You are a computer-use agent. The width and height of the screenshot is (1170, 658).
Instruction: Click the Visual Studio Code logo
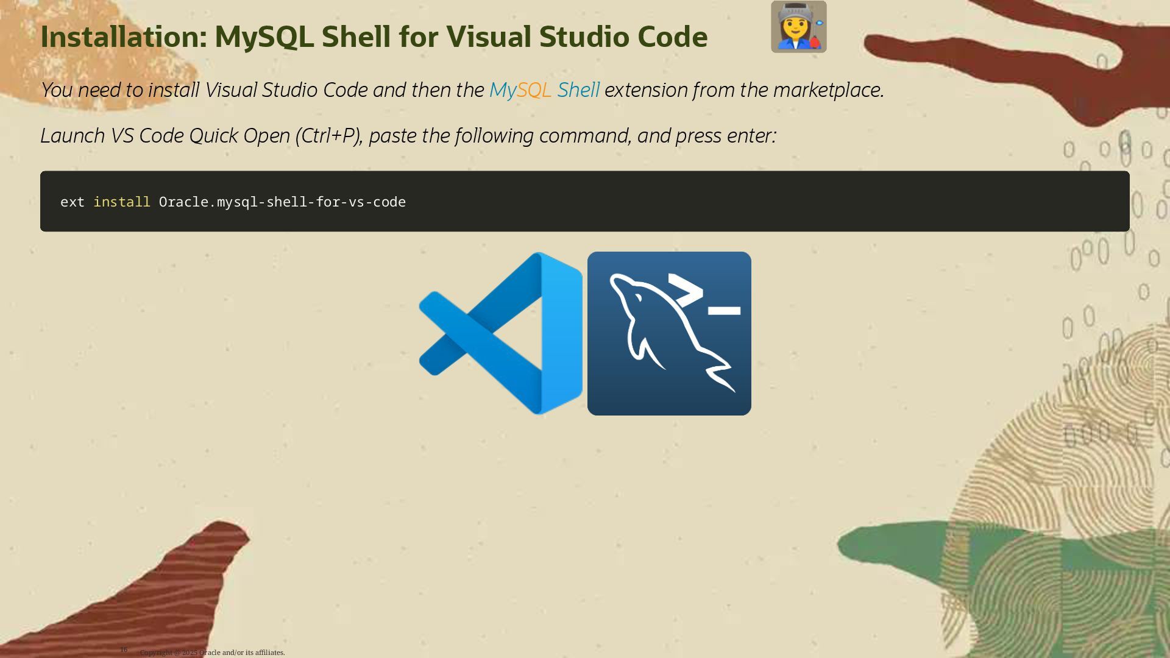(501, 333)
